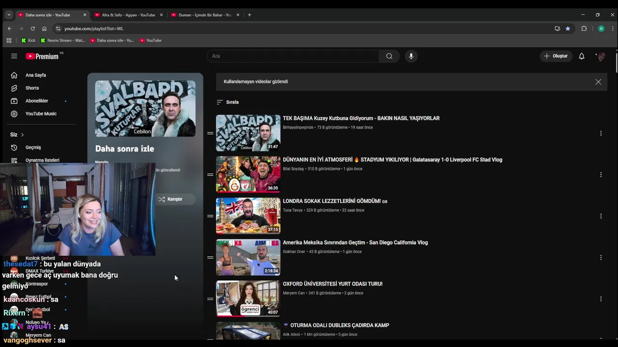Open Chrome three-dot menu
Image resolution: width=618 pixels, height=347 pixels.
[x=613, y=28]
